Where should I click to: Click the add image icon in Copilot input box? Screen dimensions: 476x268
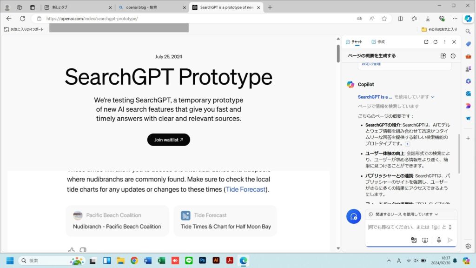tap(414, 240)
